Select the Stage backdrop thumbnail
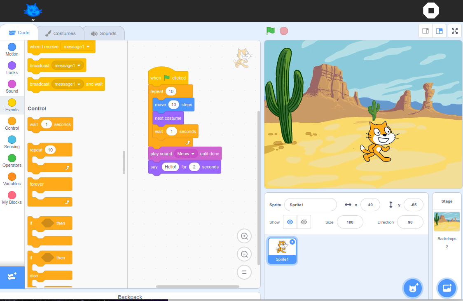The image size is (463, 301). tap(447, 222)
